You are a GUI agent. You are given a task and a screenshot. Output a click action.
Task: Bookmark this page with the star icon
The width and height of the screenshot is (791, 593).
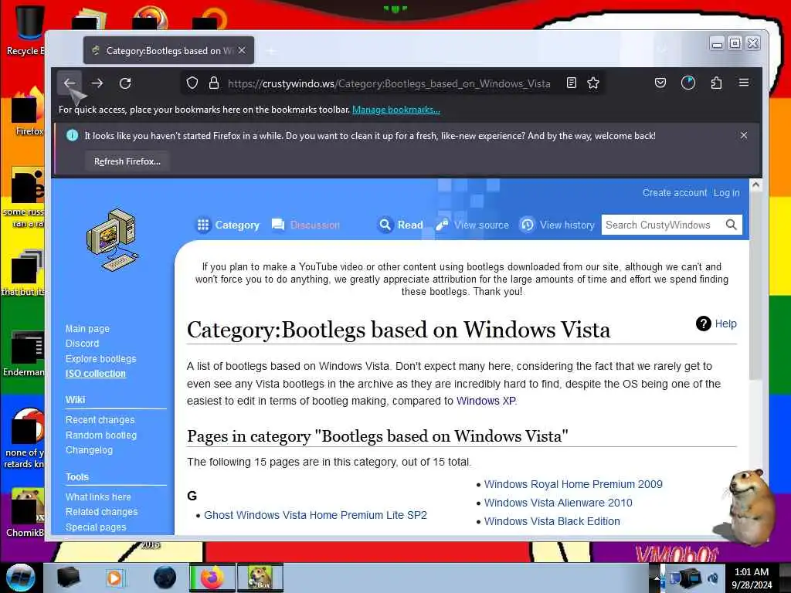pyautogui.click(x=593, y=83)
